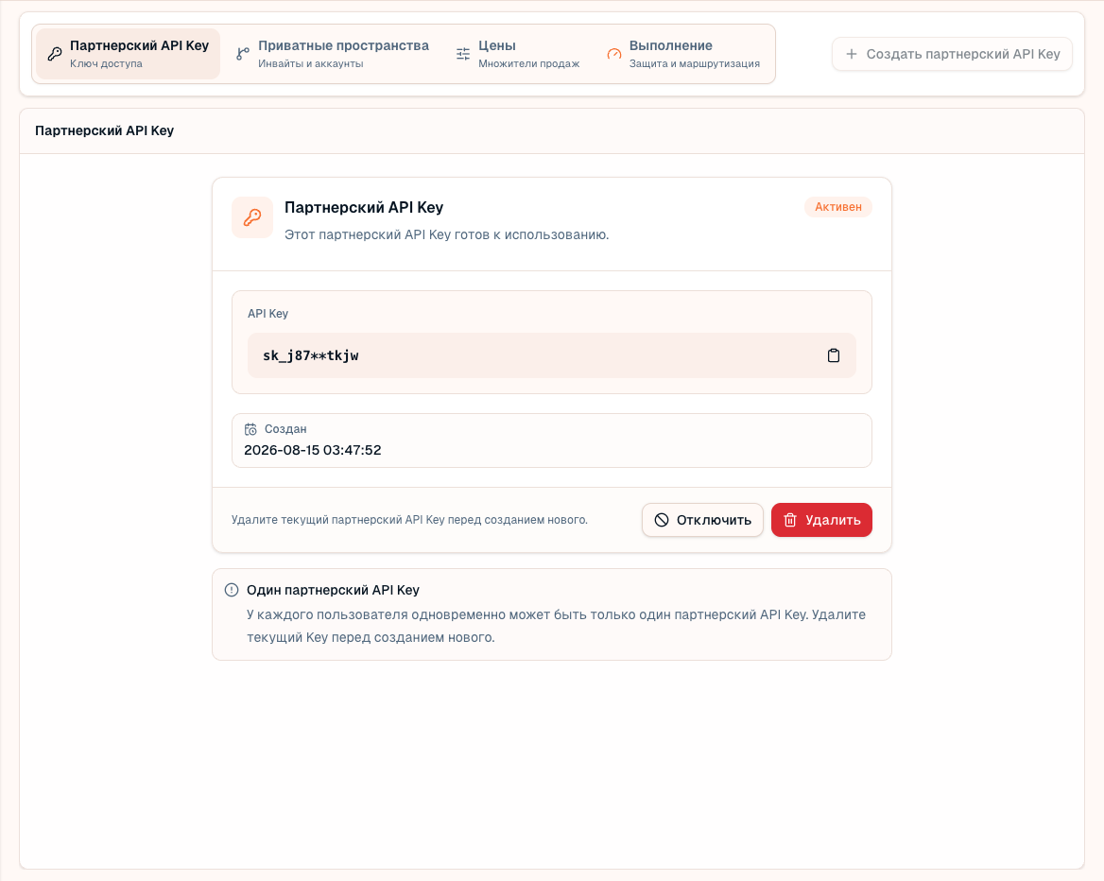
Task: Disable the key with the Отключить button
Action: [x=702, y=520]
